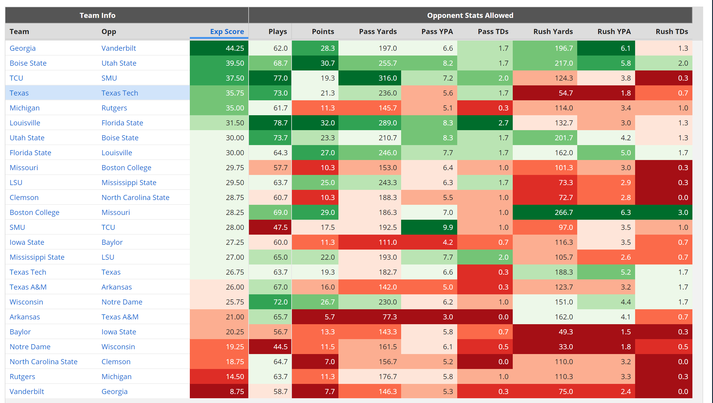Image resolution: width=713 pixels, height=403 pixels.
Task: Open the Notre Dame team link
Action: 30,347
